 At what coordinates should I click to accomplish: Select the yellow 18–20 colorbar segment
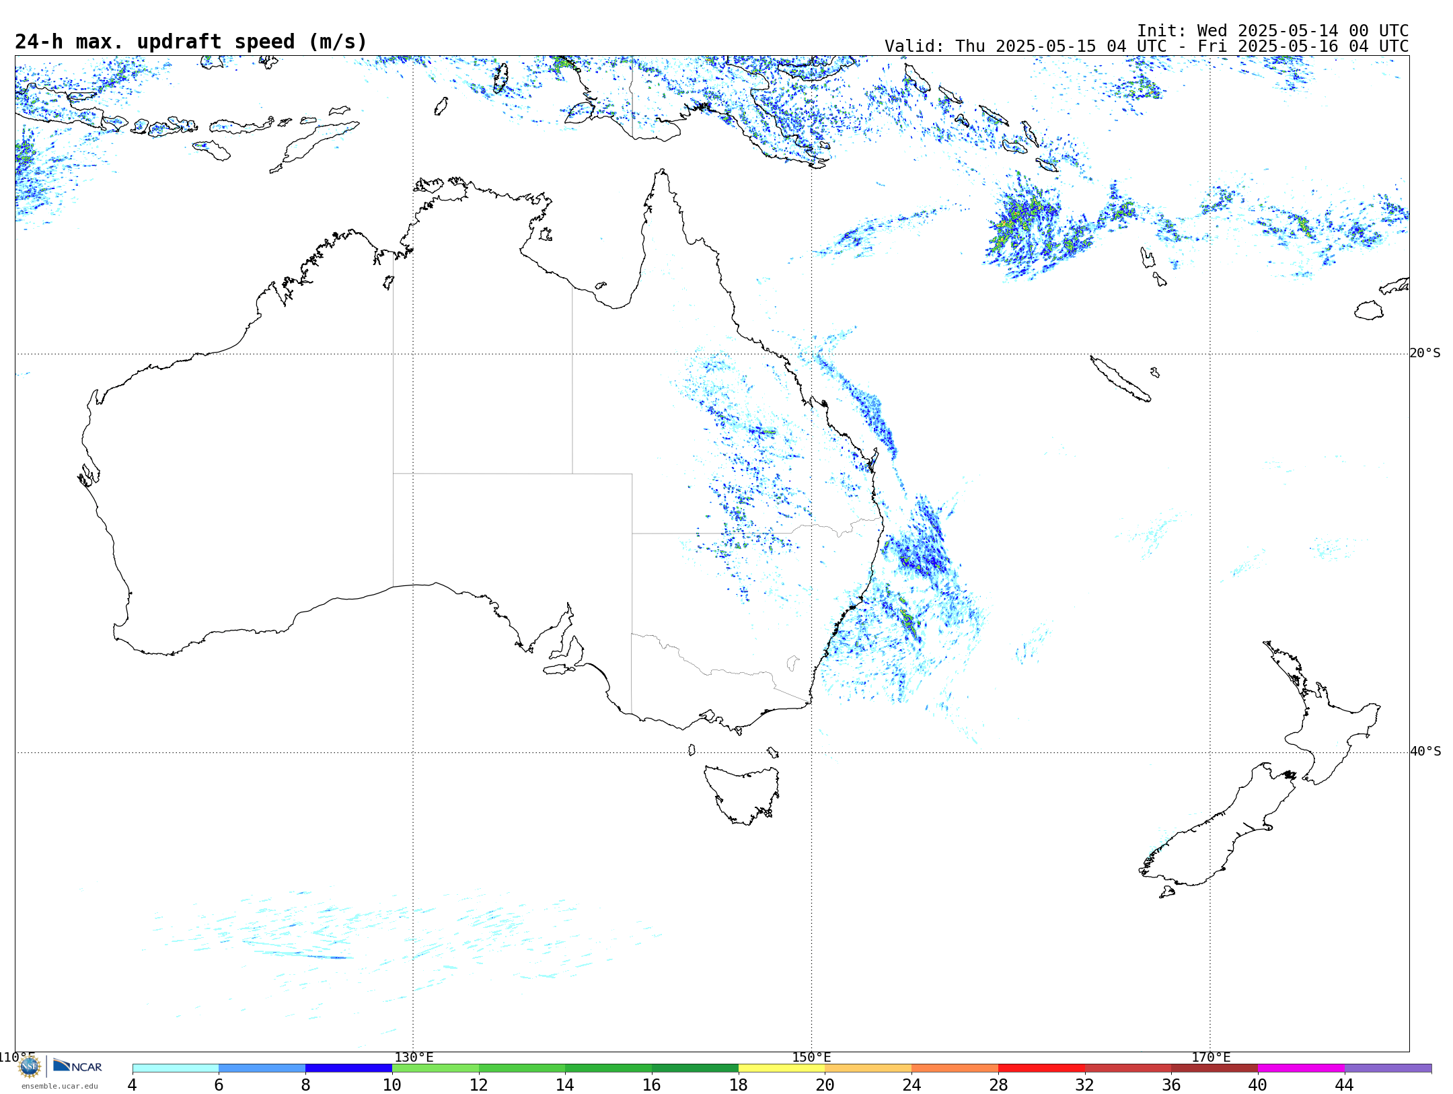pyautogui.click(x=782, y=1068)
